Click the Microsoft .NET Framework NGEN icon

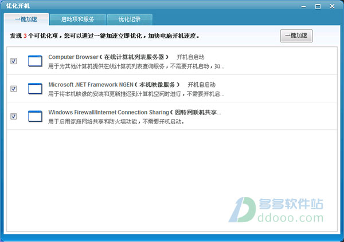(35, 89)
